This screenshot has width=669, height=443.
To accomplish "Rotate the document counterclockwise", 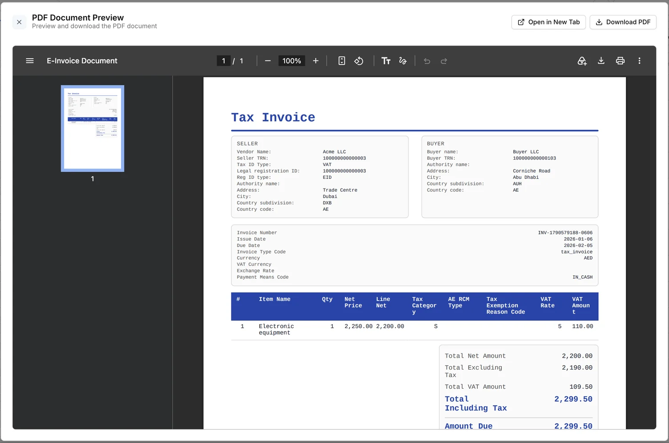I will (359, 61).
